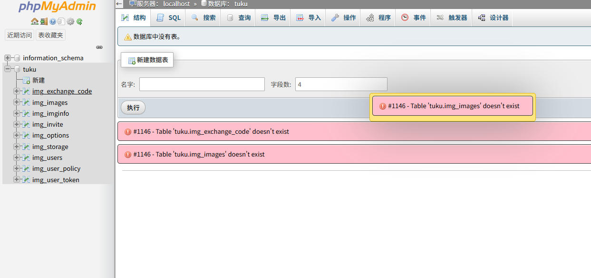Open the img_exchange_code table link
This screenshot has height=278, width=591.
pyautogui.click(x=62, y=91)
